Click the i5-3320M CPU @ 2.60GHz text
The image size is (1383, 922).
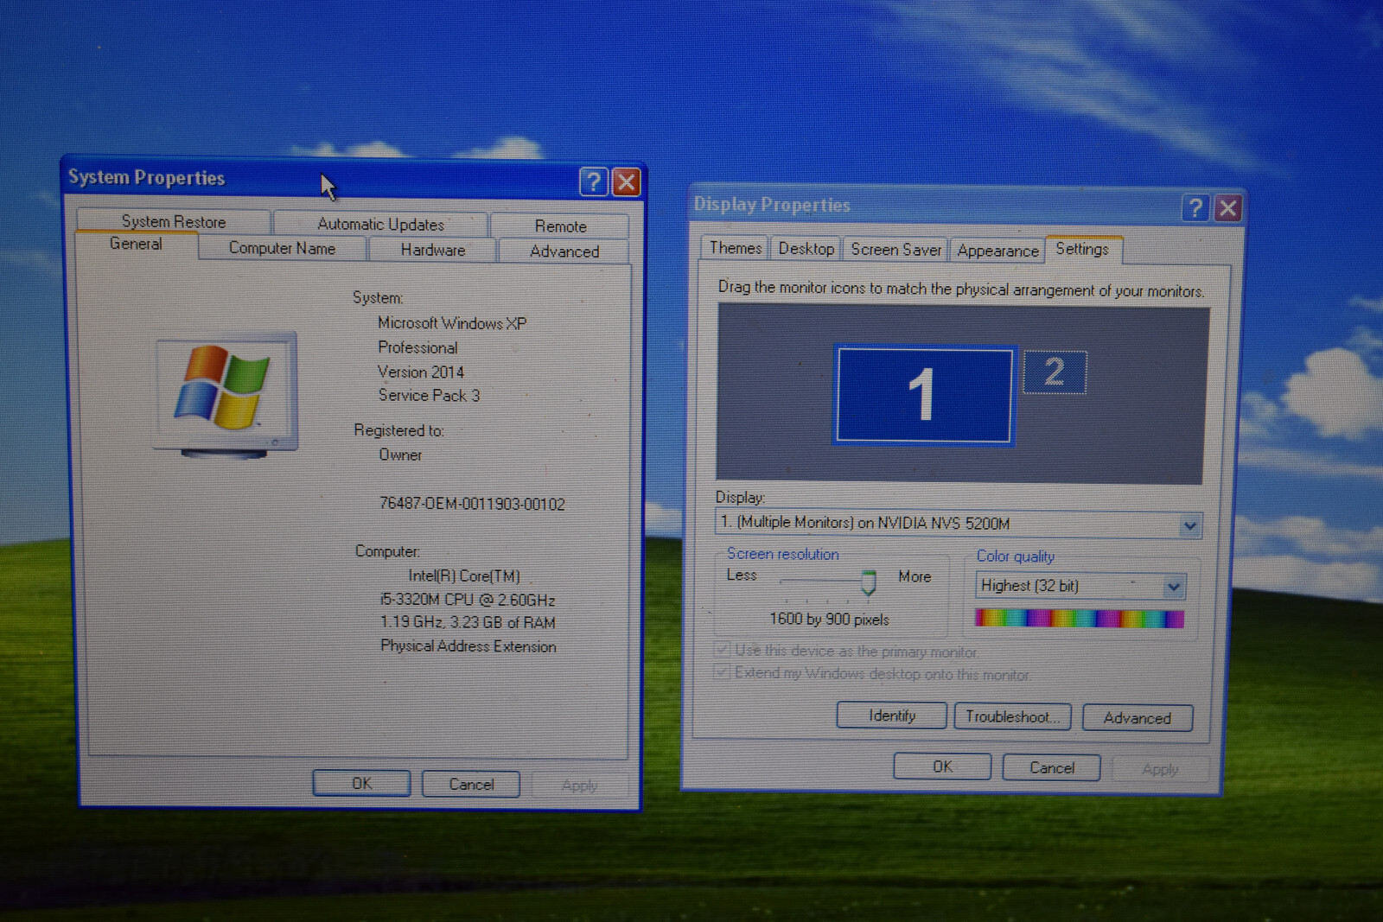coord(468,599)
